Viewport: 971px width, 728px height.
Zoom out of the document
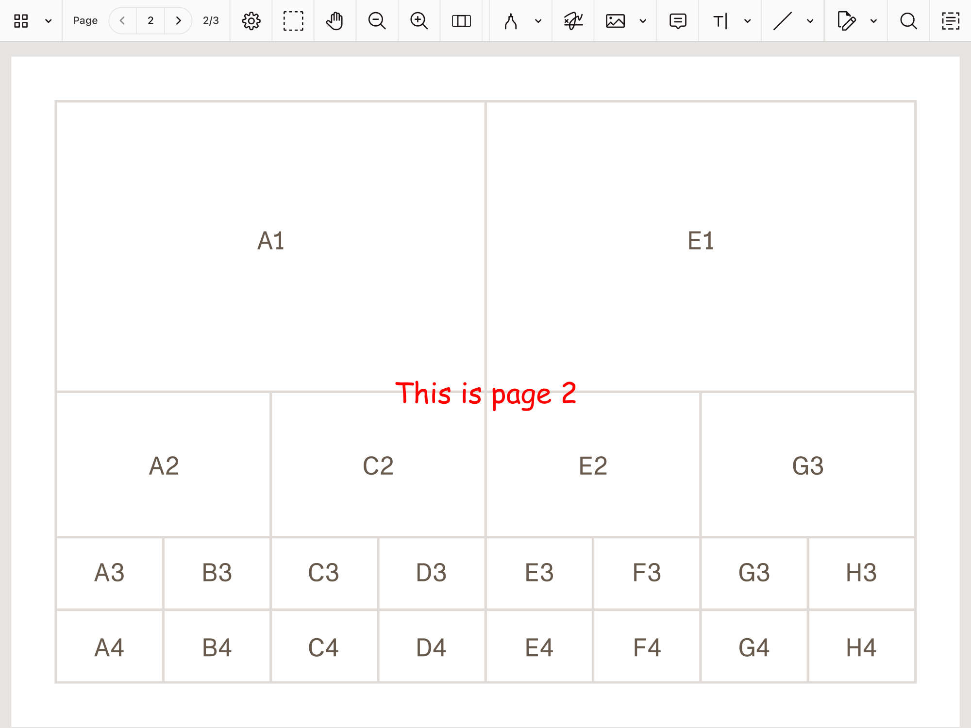point(377,21)
